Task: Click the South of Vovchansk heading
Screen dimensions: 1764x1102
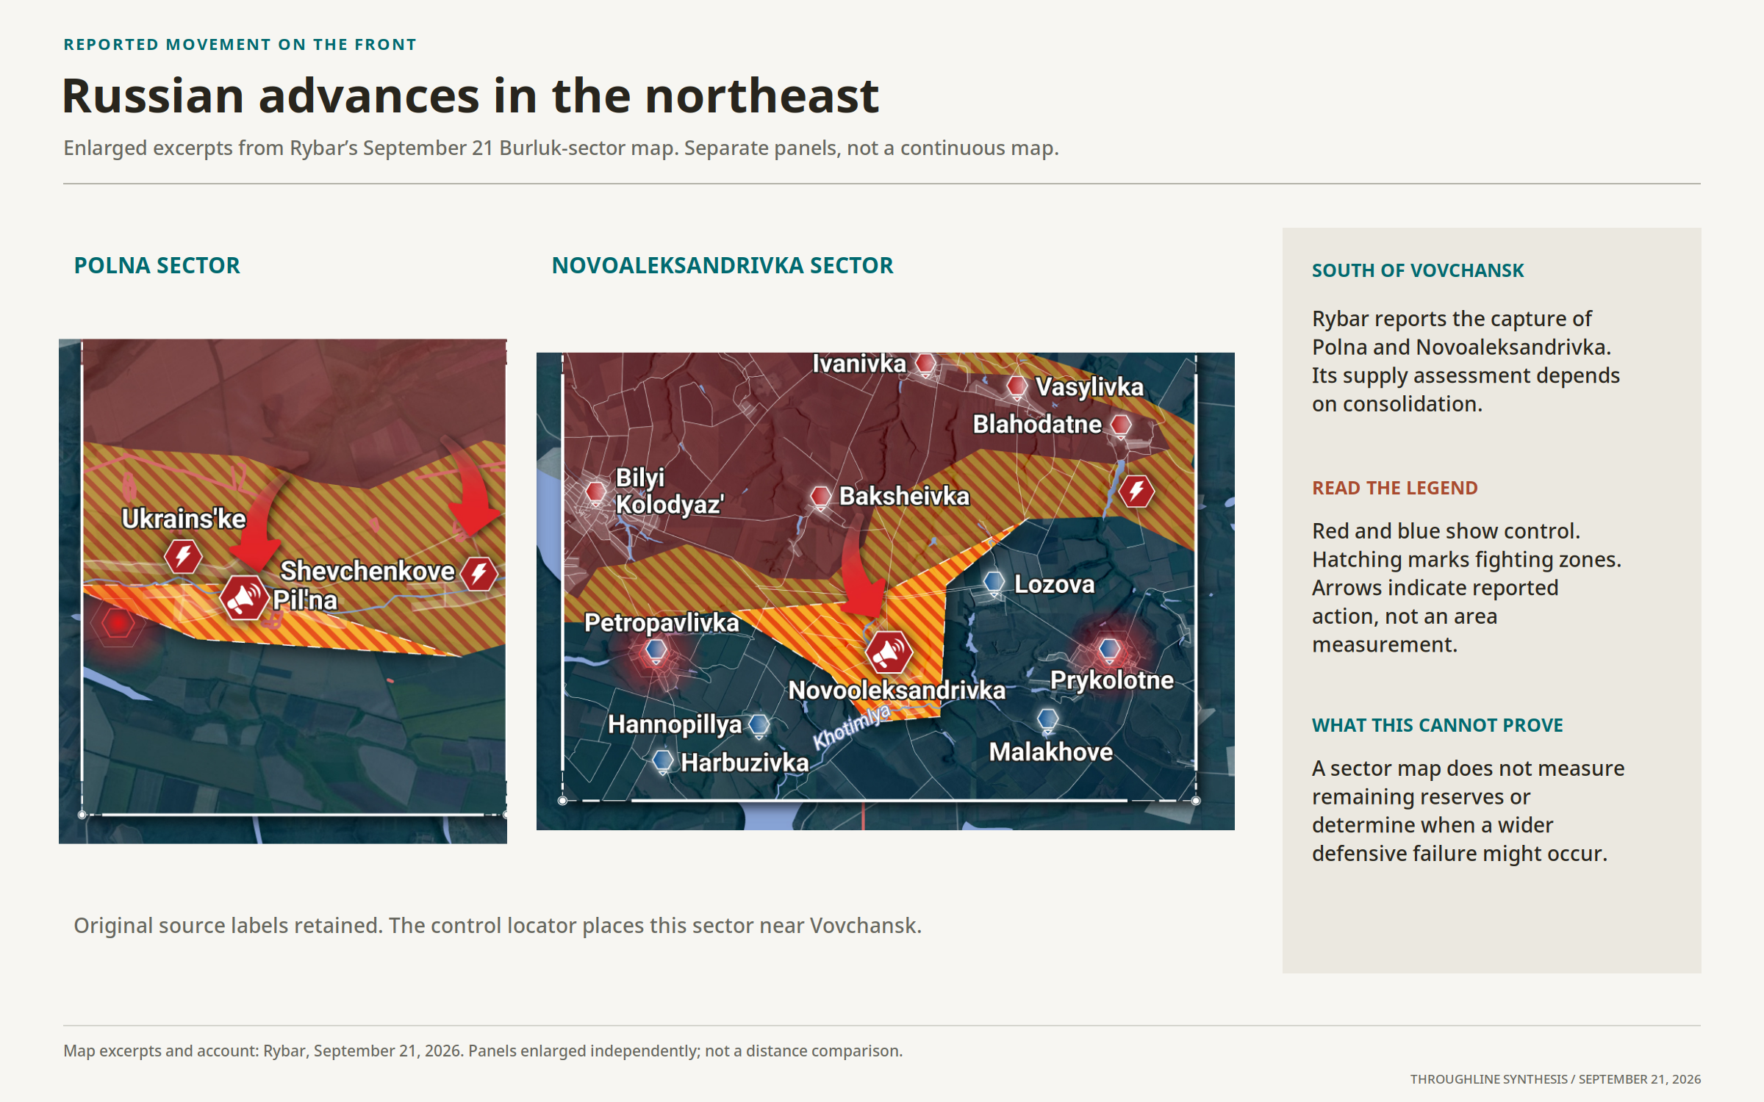Action: [x=1418, y=270]
